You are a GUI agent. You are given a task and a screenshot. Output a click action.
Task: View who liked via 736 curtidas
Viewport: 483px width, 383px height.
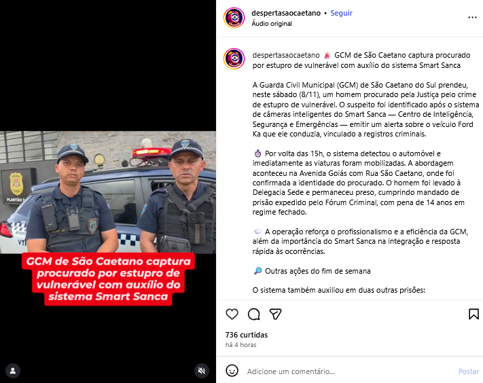(x=247, y=335)
